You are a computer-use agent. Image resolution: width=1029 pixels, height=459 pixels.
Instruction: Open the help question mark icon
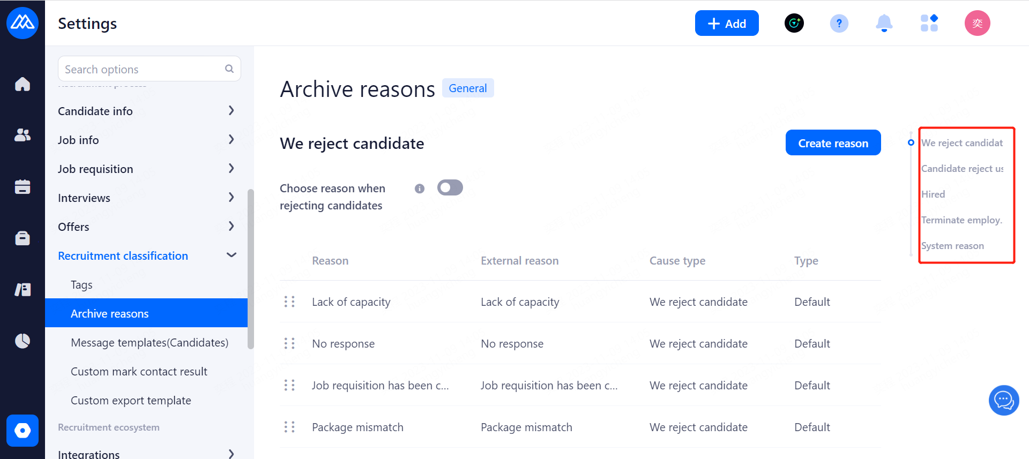pyautogui.click(x=839, y=24)
